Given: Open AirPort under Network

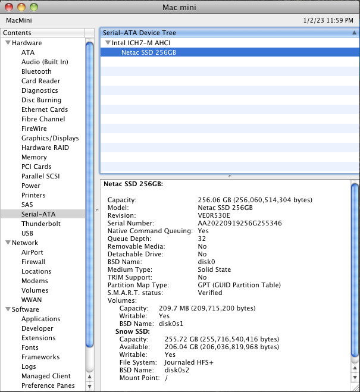Looking at the screenshot, I should point(32,252).
